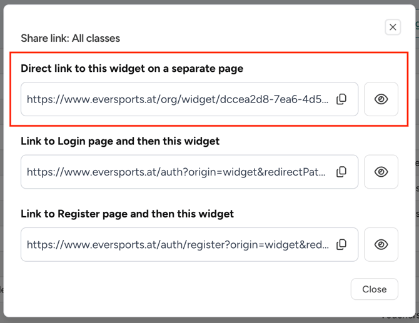
Task: Click the 'Link to Register page' heading
Action: tap(127, 214)
